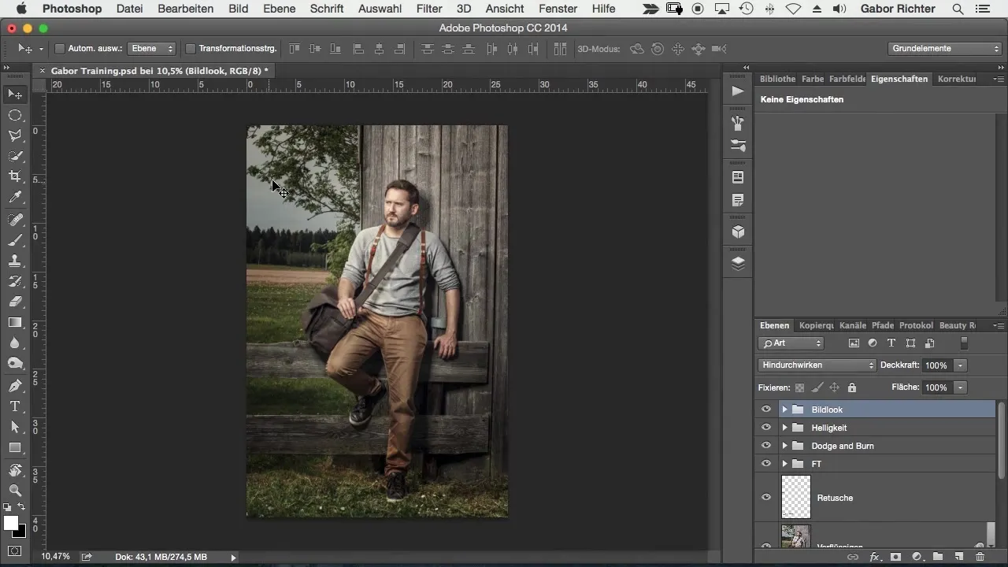Select the Elliptical Marquee tool
Image resolution: width=1008 pixels, height=567 pixels.
[x=15, y=115]
